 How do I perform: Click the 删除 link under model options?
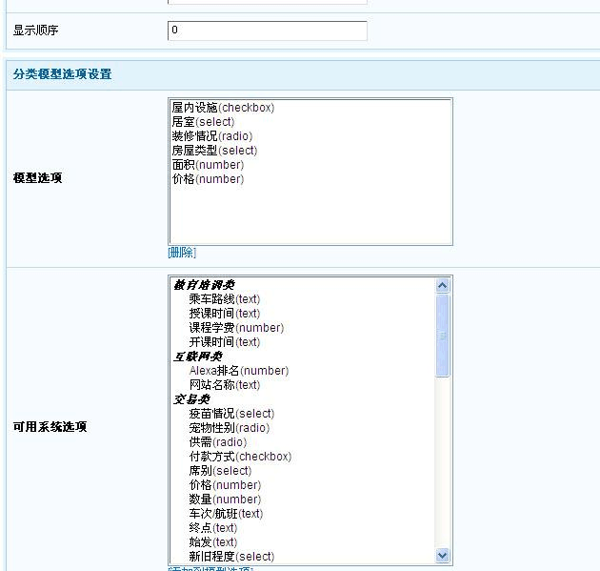pos(182,253)
